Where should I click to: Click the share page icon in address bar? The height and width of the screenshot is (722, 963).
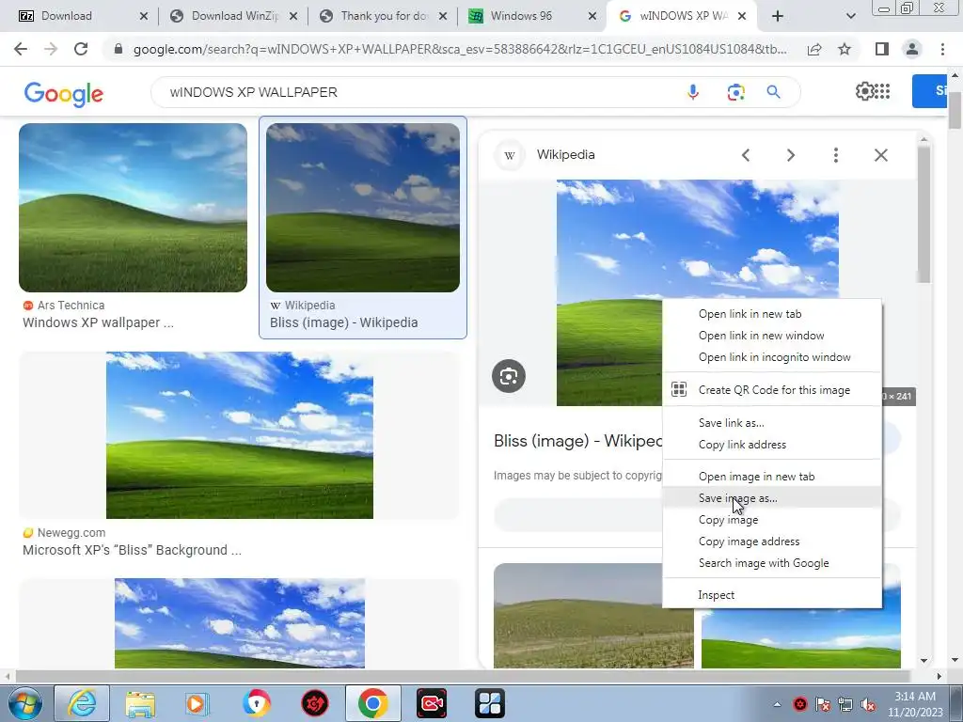(814, 49)
